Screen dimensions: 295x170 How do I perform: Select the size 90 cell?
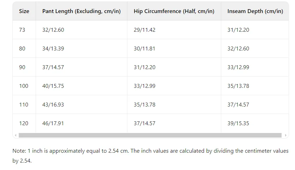point(22,67)
